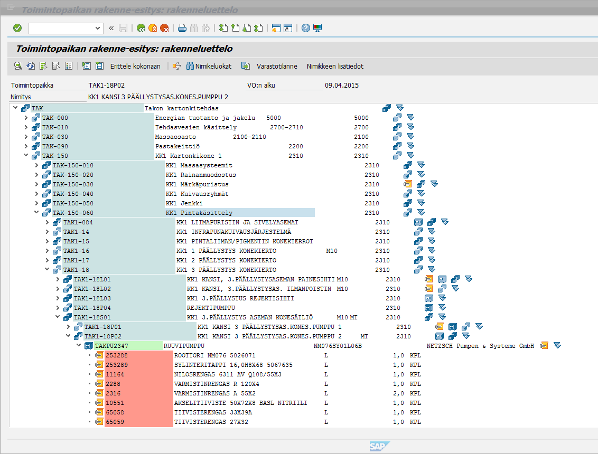Go to previous page icon
Viewport: 598px width, 454px height.
point(235,28)
